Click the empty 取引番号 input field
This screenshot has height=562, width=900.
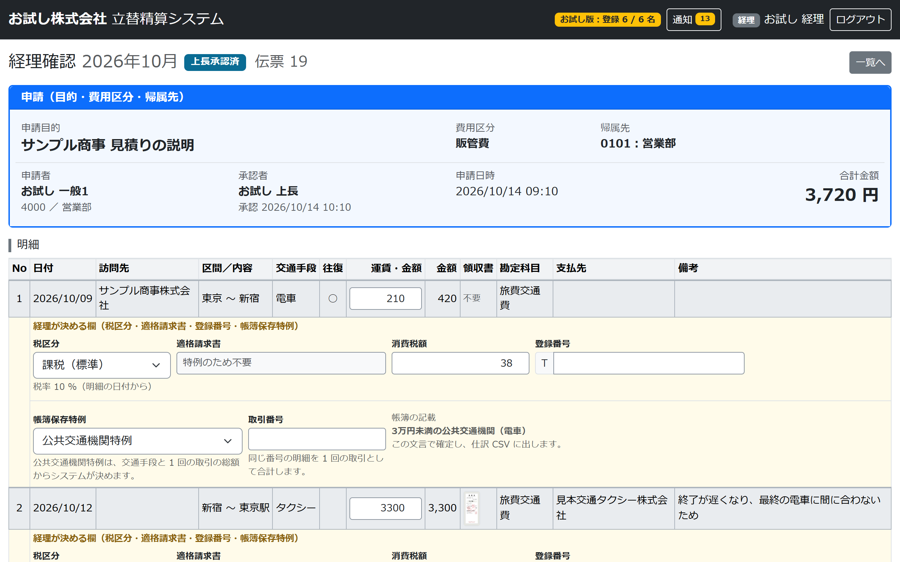(x=317, y=439)
